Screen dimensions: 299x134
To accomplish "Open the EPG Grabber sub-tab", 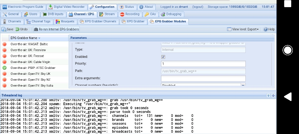I will point(133,21).
